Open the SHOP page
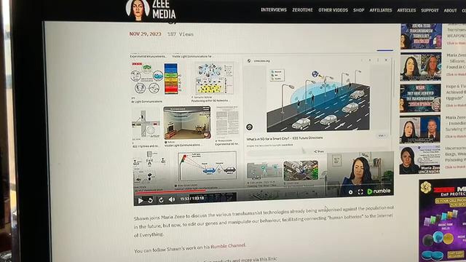The image size is (466, 262). coord(359,10)
